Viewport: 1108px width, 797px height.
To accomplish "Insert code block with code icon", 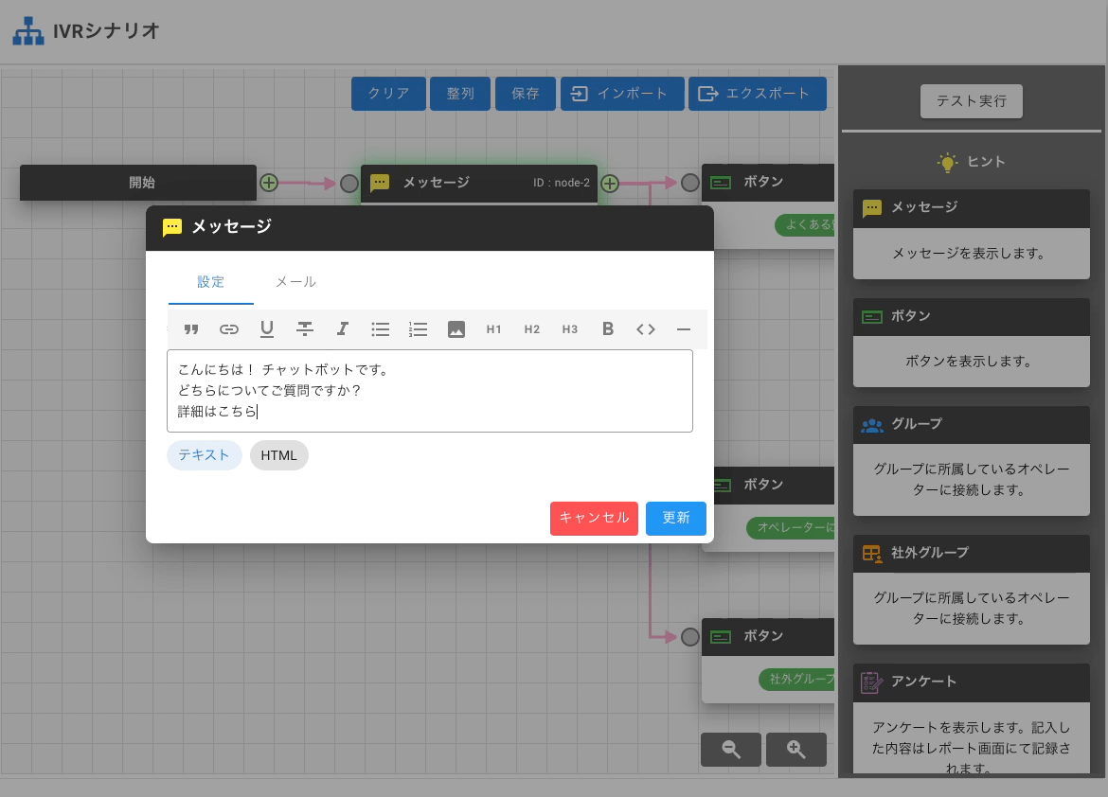I will tap(646, 329).
